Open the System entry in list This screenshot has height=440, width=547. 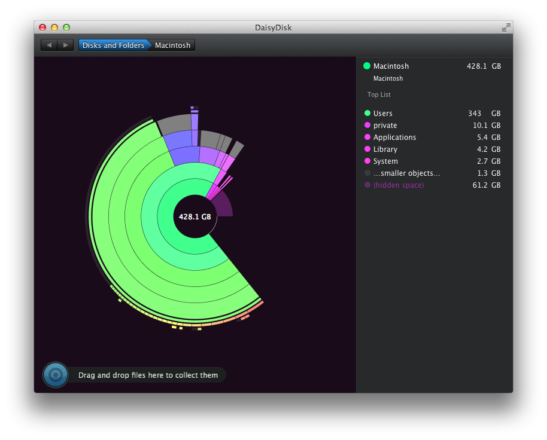[x=385, y=161]
